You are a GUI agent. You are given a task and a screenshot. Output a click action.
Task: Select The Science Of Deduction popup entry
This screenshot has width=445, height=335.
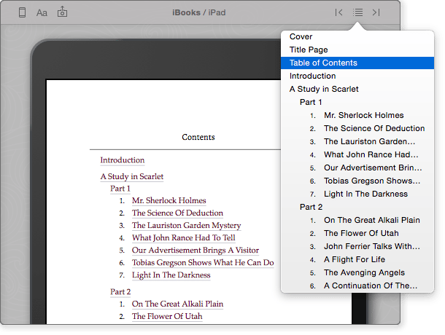[357, 128]
